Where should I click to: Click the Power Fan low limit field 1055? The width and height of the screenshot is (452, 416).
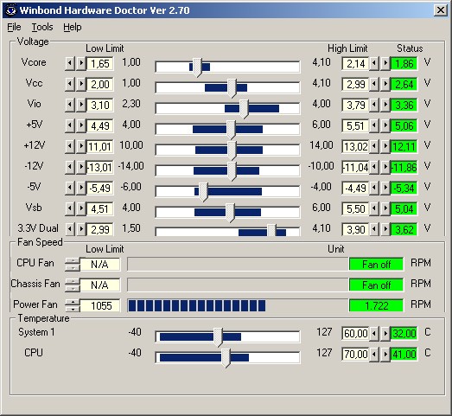100,306
